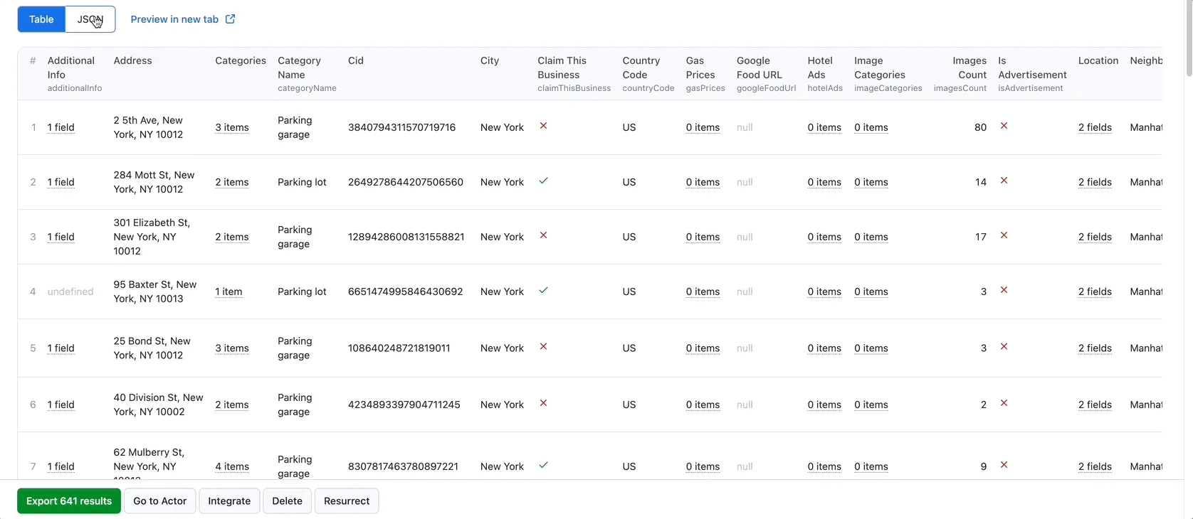Click Export 641 results button
The width and height of the screenshot is (1193, 519).
pos(69,501)
